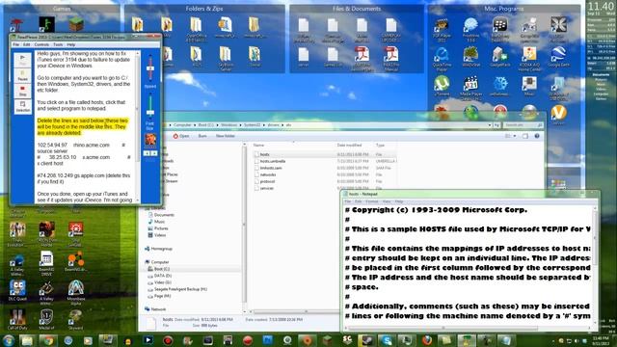Click the Minecraft block icon in Games
Image resolution: width=617 pixels, height=347 pixels.
76,24
